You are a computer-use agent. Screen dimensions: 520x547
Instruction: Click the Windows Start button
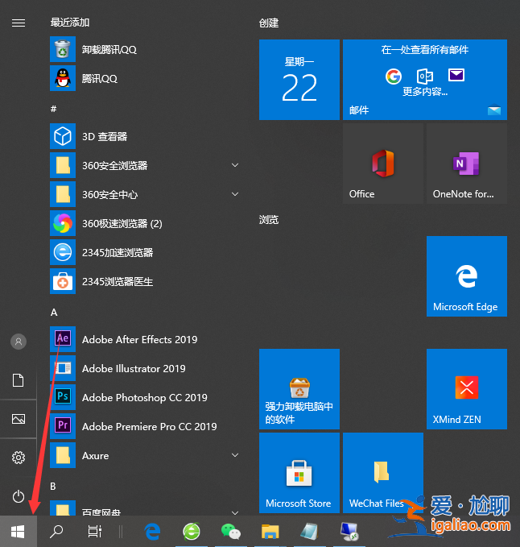point(19,532)
